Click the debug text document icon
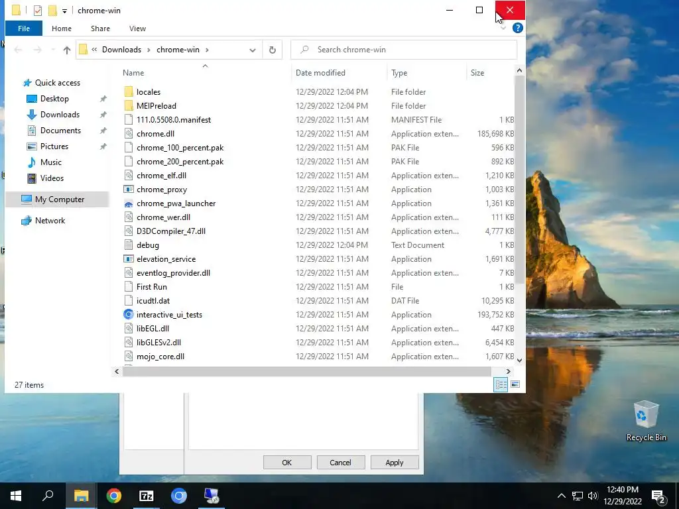Viewport: 679px width, 509px height. 128,245
